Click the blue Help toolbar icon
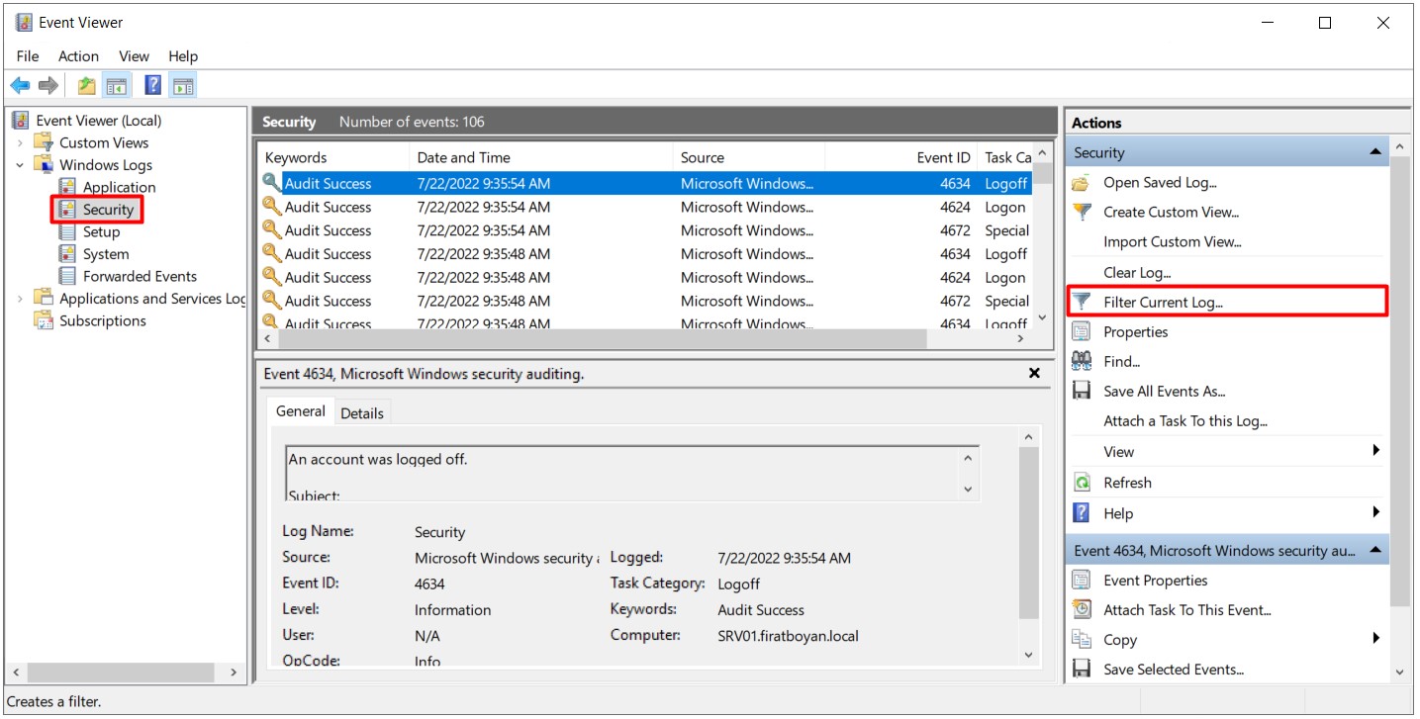This screenshot has height=719, width=1420. [x=152, y=86]
